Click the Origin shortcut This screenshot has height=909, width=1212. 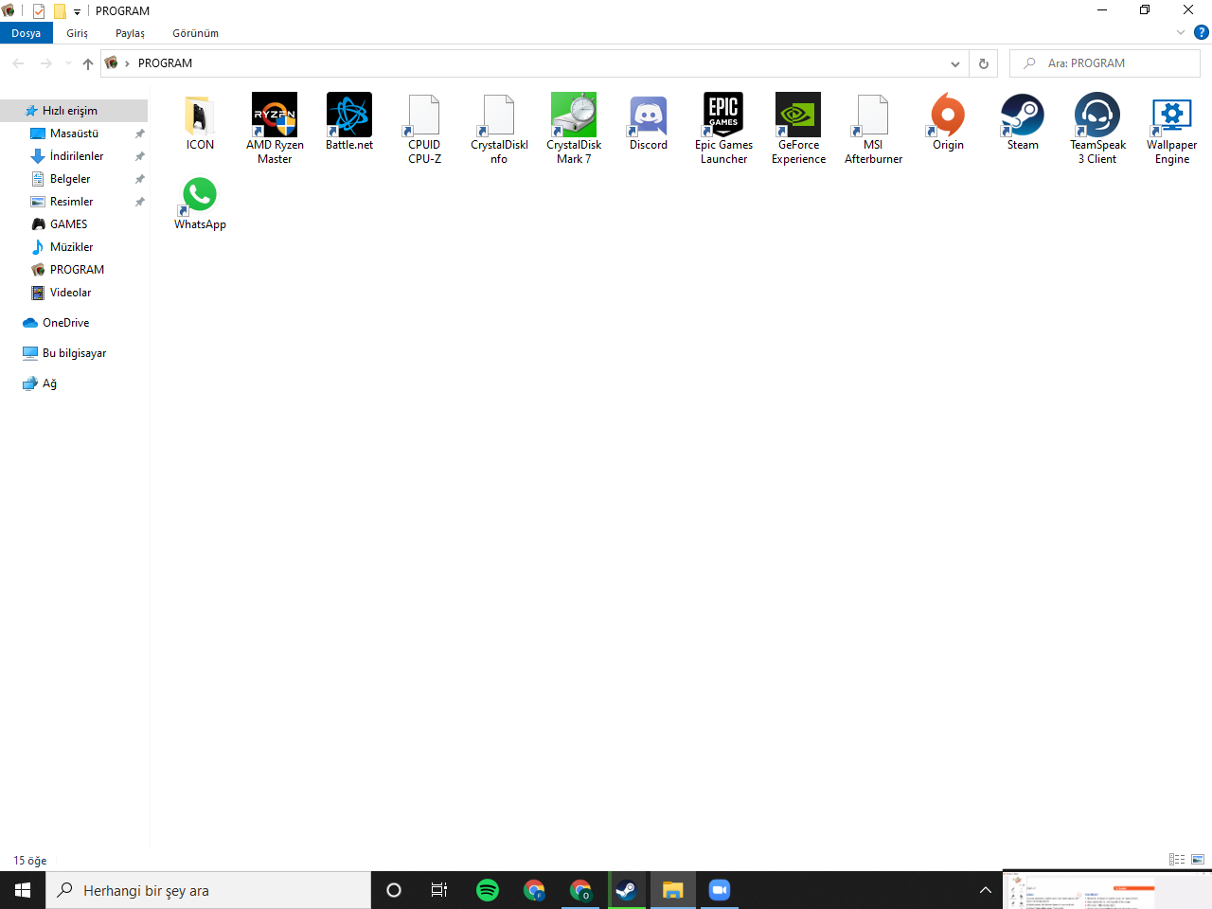948,122
